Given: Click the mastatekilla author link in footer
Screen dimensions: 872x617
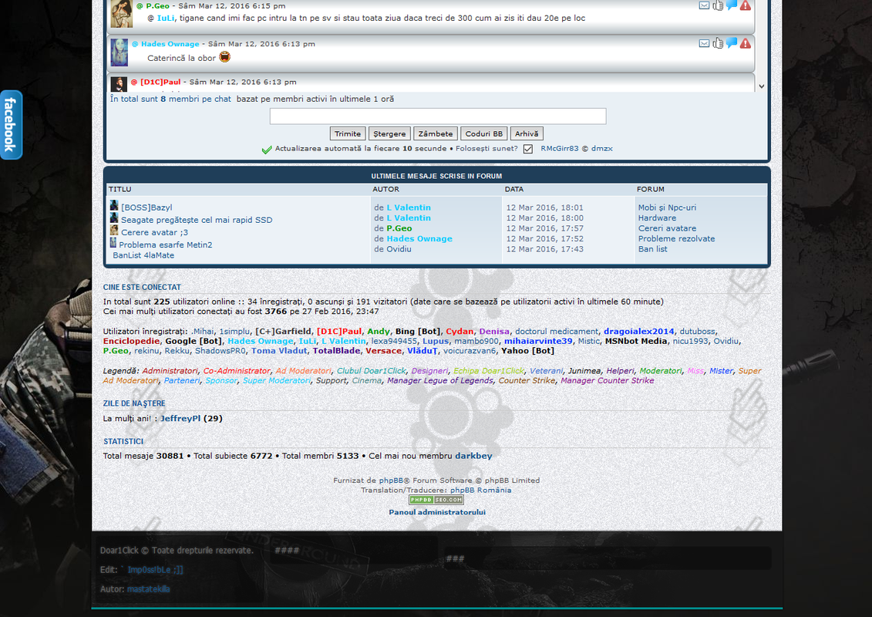Looking at the screenshot, I should 149,589.
